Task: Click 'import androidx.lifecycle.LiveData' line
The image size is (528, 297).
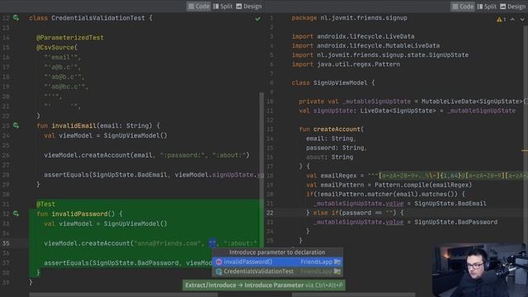Action: 353,36
